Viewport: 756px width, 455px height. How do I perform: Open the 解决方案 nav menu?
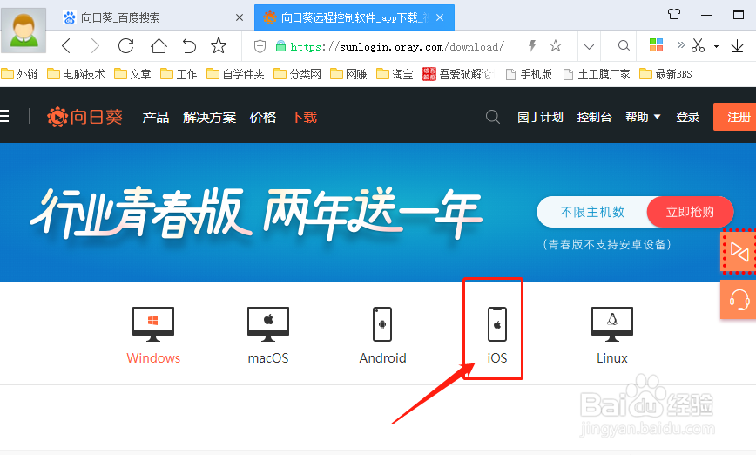(209, 118)
